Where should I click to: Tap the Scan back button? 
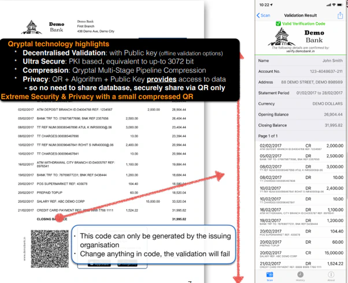[x=264, y=16]
